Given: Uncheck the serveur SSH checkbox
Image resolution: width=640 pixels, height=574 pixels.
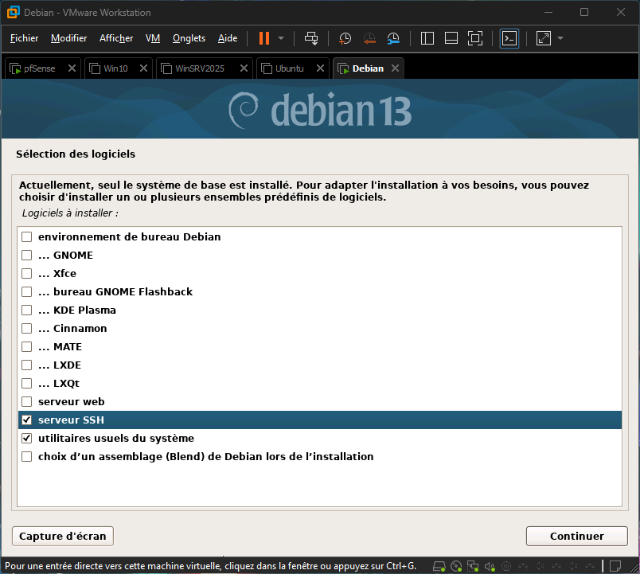Looking at the screenshot, I should click(x=27, y=420).
